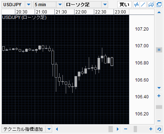Expand the 5 min timeframe dropdown arrow

coord(60,5)
